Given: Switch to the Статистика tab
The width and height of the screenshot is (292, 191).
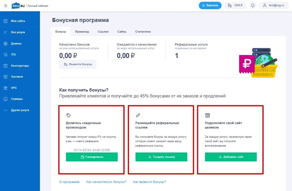Looking at the screenshot, I should coord(143,32).
